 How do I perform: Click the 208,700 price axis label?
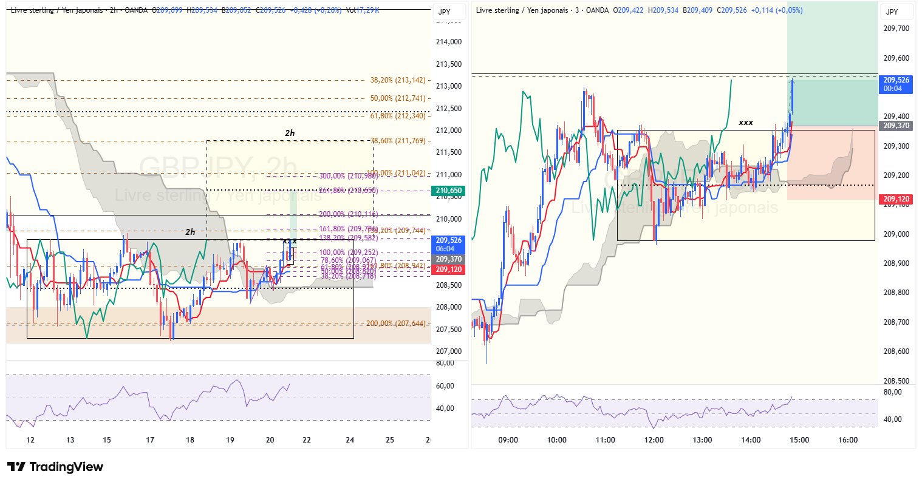[x=896, y=322]
